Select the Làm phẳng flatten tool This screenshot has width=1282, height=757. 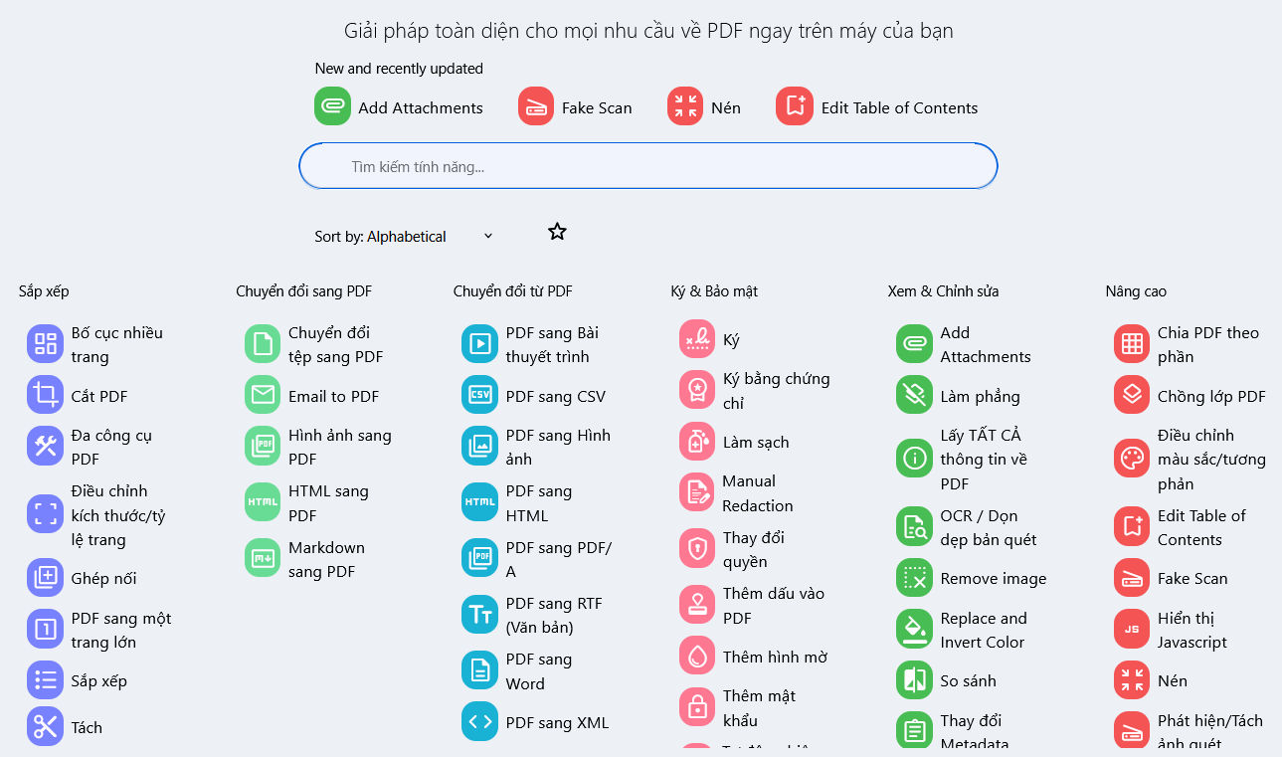coord(980,396)
